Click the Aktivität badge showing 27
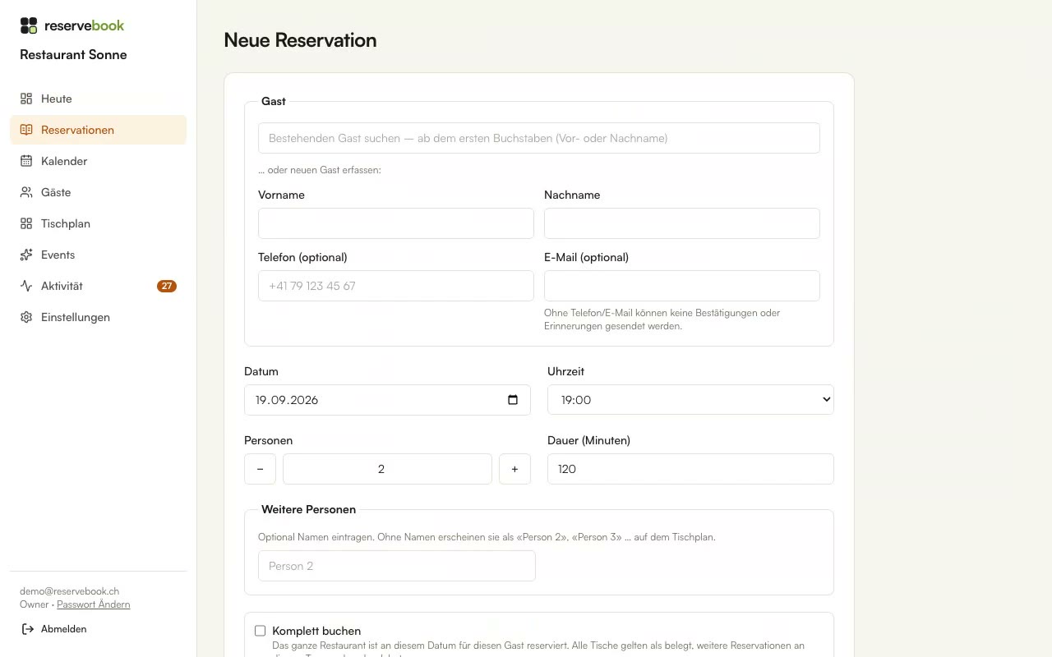The image size is (1052, 657). point(167,286)
